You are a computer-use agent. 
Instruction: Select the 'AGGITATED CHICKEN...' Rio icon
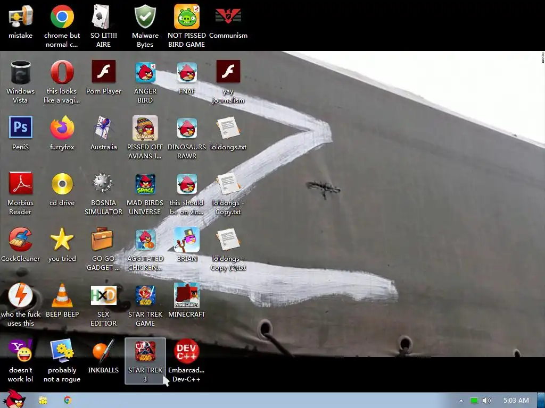[145, 240]
